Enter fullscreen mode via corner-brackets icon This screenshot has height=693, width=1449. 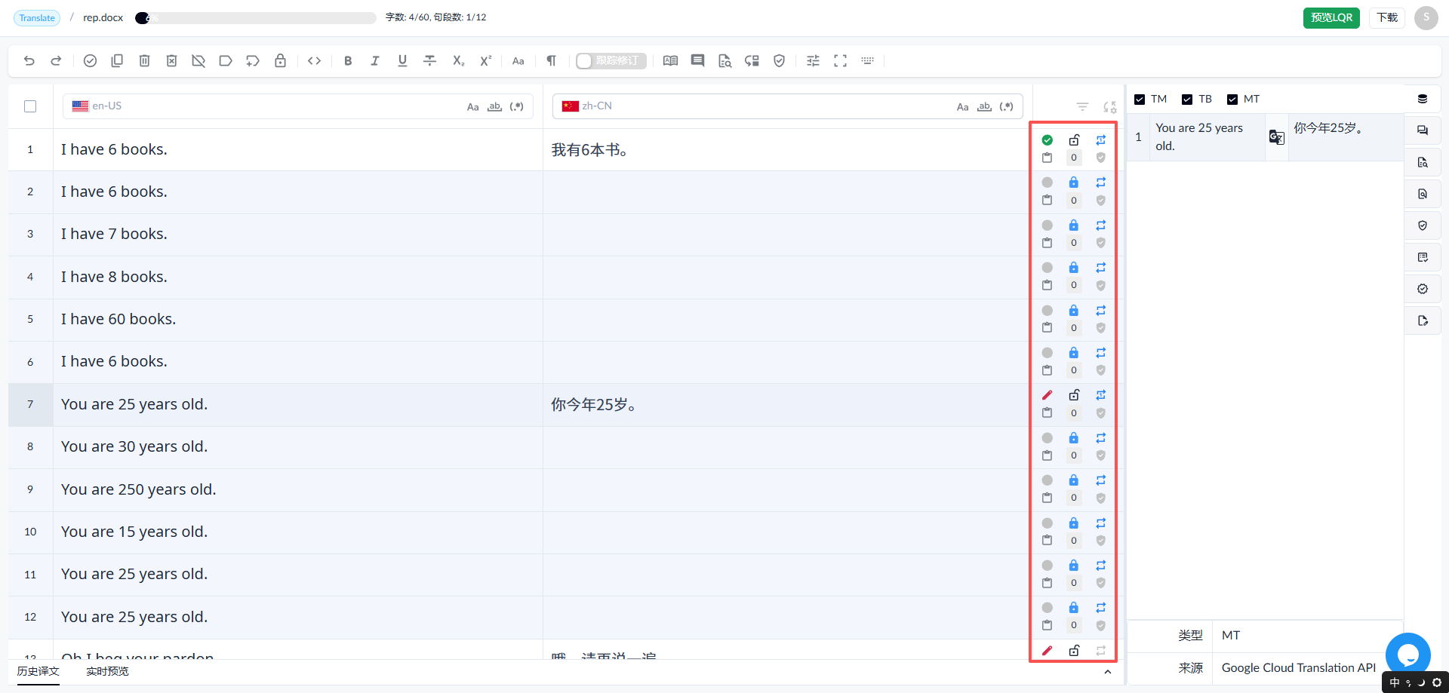pos(840,61)
